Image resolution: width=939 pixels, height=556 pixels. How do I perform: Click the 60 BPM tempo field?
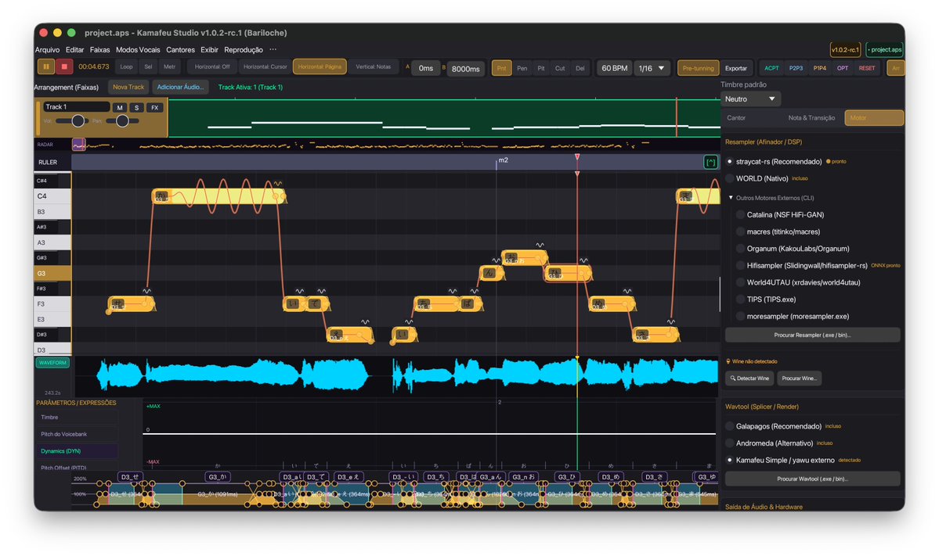[615, 68]
